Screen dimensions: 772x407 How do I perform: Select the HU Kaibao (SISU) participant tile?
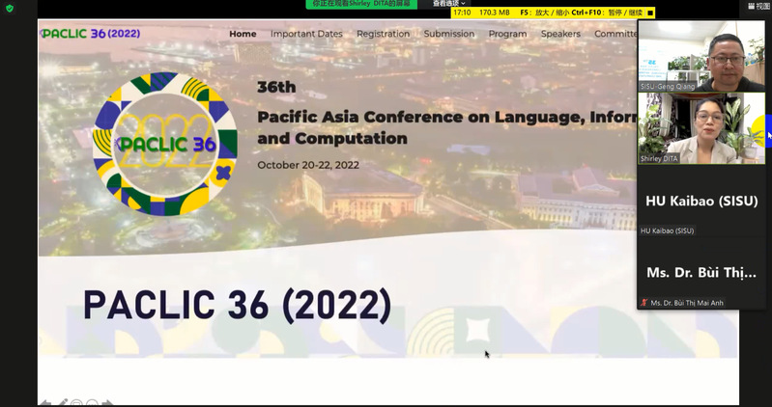[x=701, y=201]
